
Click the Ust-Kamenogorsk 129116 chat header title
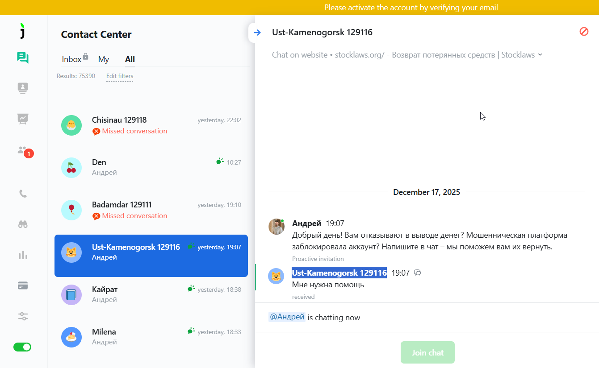point(322,32)
